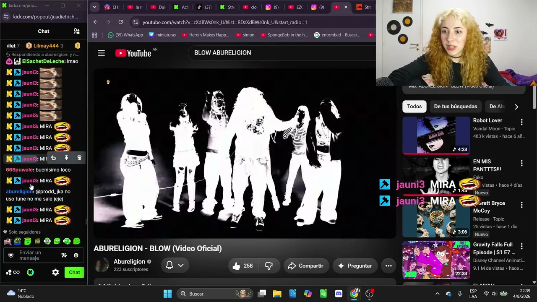This screenshot has width=537, height=302.
Task: Switch to the Kick 'Ach' tab
Action: pos(181,7)
